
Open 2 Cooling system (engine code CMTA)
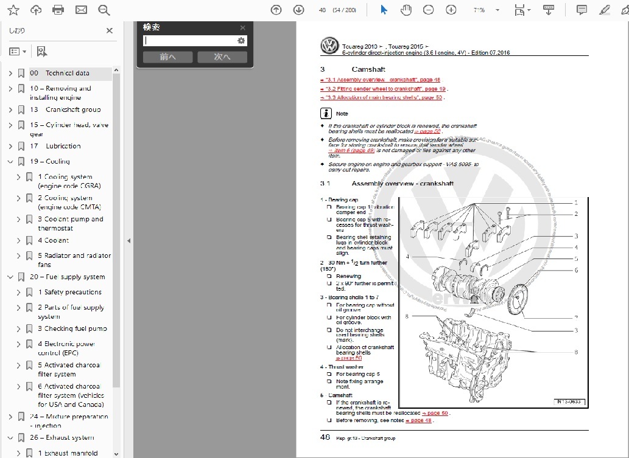[x=69, y=203]
